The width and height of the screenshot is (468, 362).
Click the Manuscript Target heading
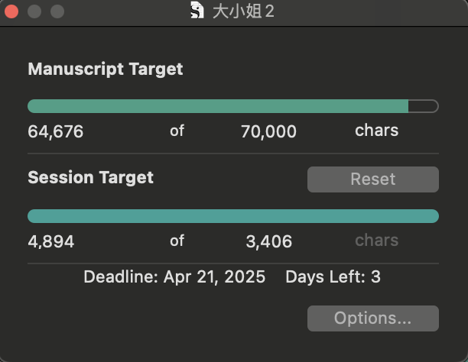[105, 69]
